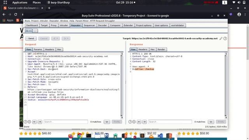Go to next search match in response pane
This screenshot has width=249, height=140.
click(144, 122)
